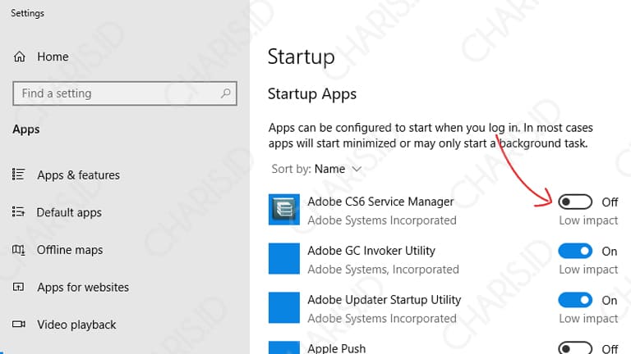
Task: Click the Video playback camera icon
Action: point(19,324)
